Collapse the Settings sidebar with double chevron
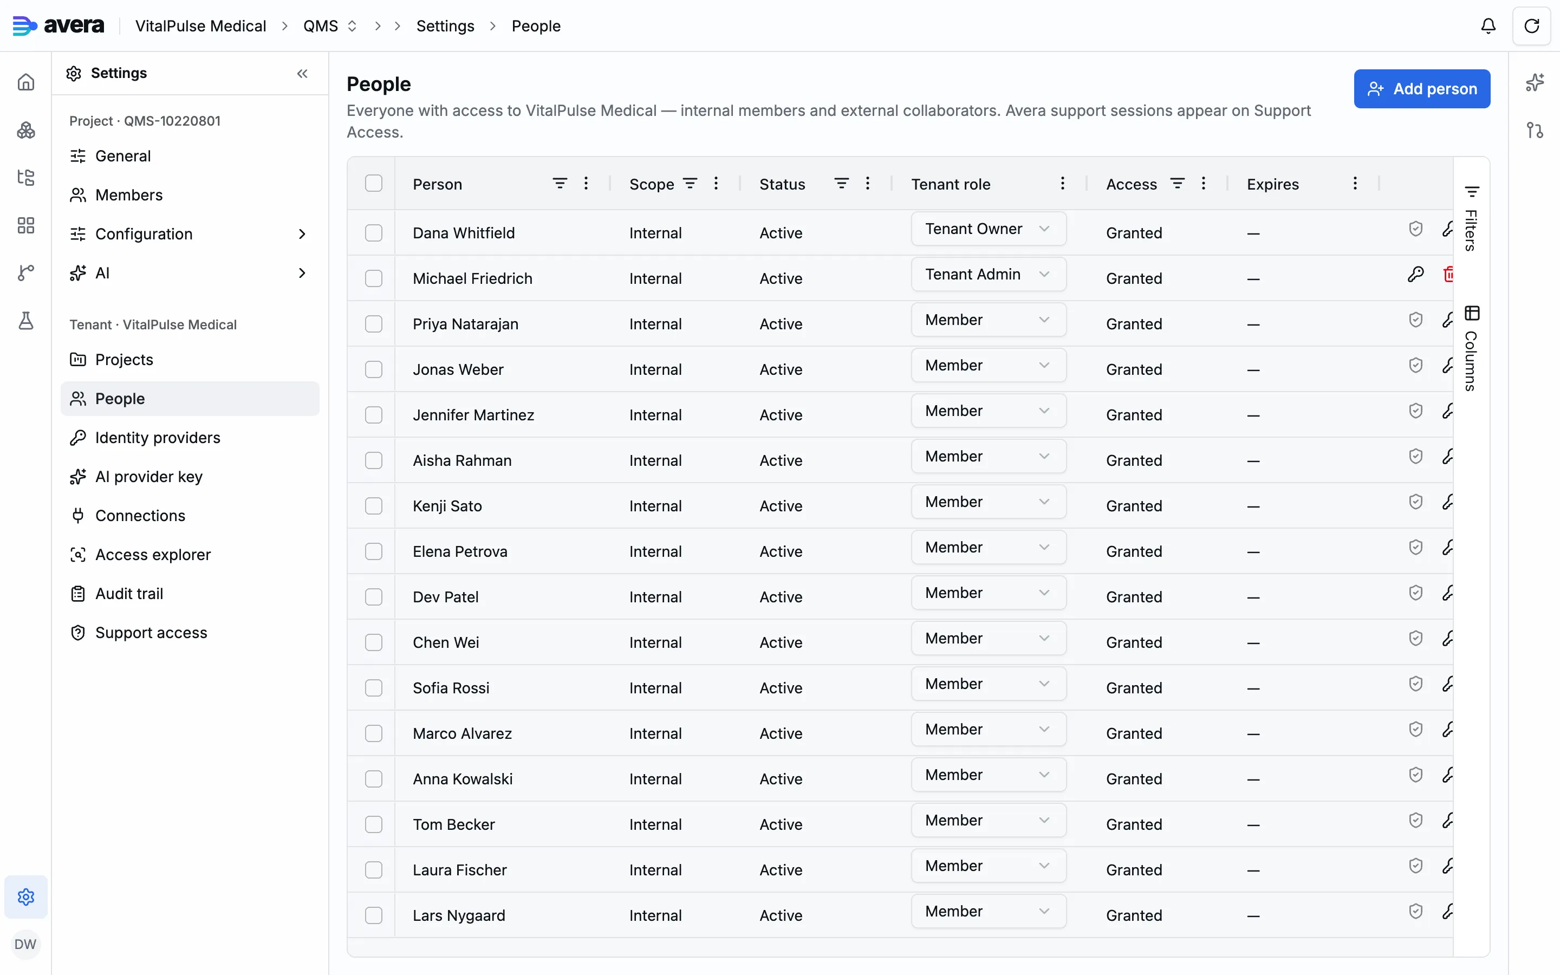The image size is (1560, 975). [x=302, y=74]
